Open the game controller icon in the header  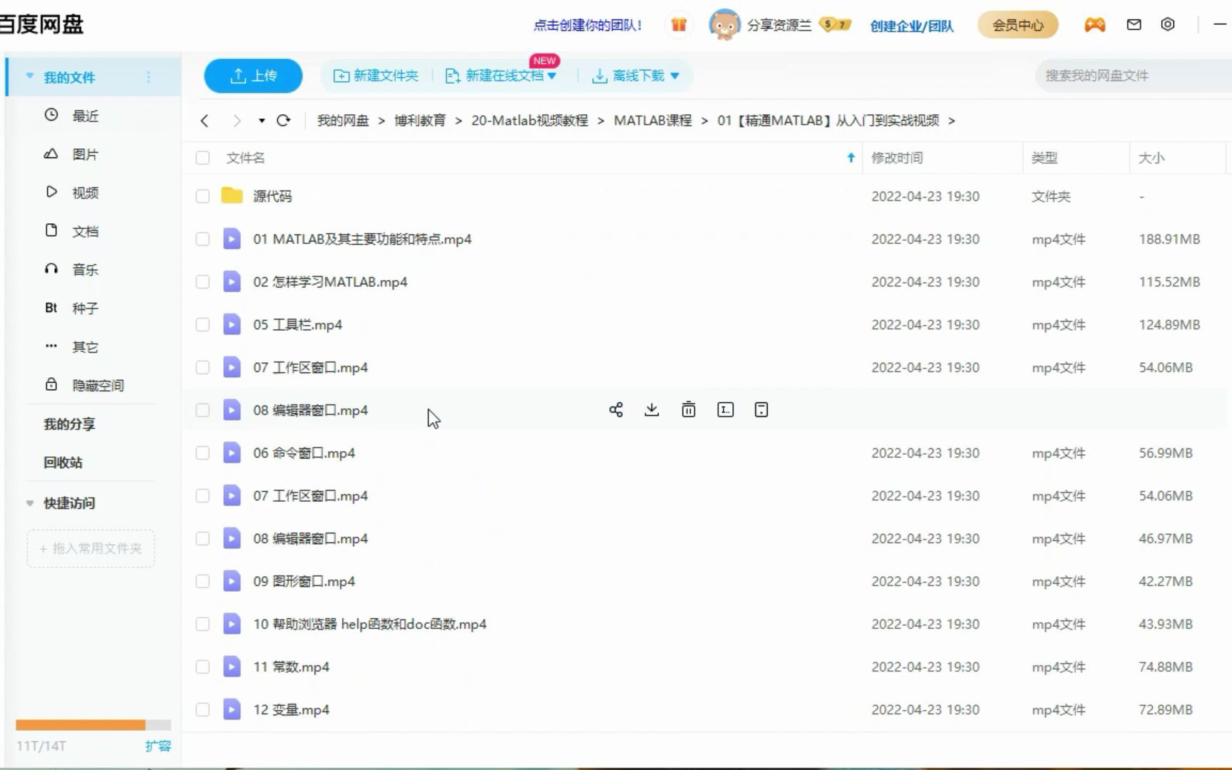coord(1094,25)
